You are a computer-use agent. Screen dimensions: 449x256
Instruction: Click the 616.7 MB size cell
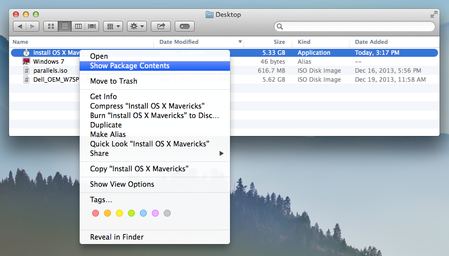(271, 70)
